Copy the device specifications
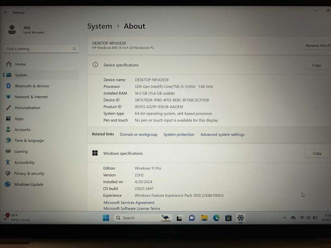 point(316,65)
